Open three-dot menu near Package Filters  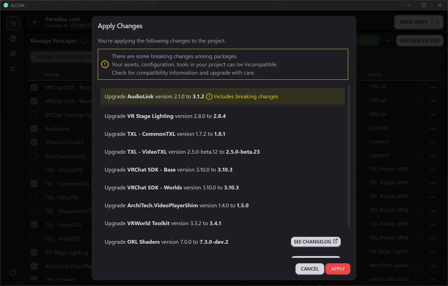click(x=388, y=41)
